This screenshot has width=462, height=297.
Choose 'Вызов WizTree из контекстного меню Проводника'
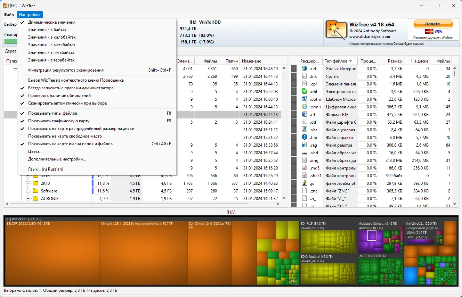click(97, 80)
